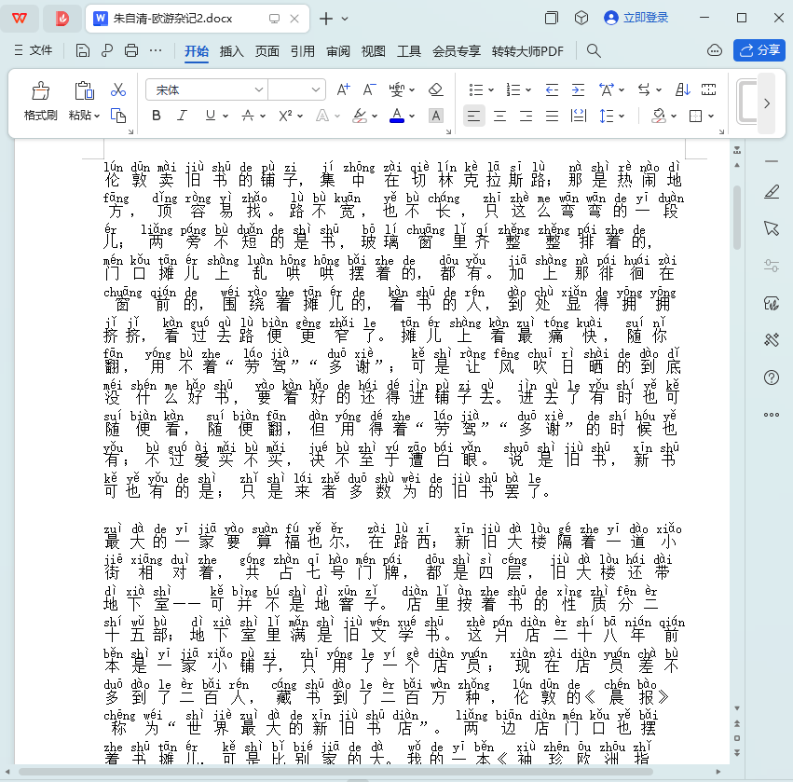The height and width of the screenshot is (782, 793).
Task: Toggle Superscript X² formatting
Action: [x=285, y=116]
